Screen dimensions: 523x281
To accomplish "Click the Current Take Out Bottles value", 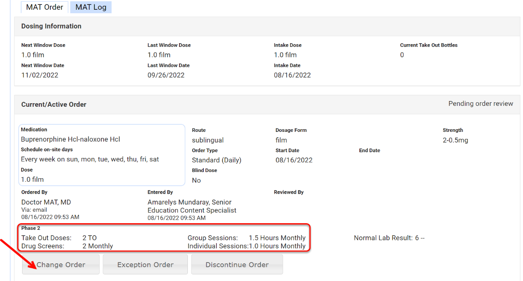I will (x=402, y=55).
